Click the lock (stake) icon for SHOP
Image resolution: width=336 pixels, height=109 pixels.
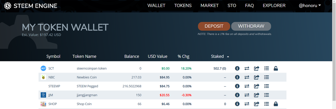tap(276, 104)
